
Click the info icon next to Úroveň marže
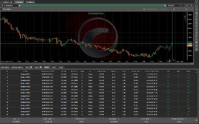point(151,119)
